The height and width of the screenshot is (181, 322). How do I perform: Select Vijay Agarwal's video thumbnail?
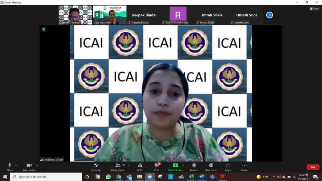(x=110, y=15)
